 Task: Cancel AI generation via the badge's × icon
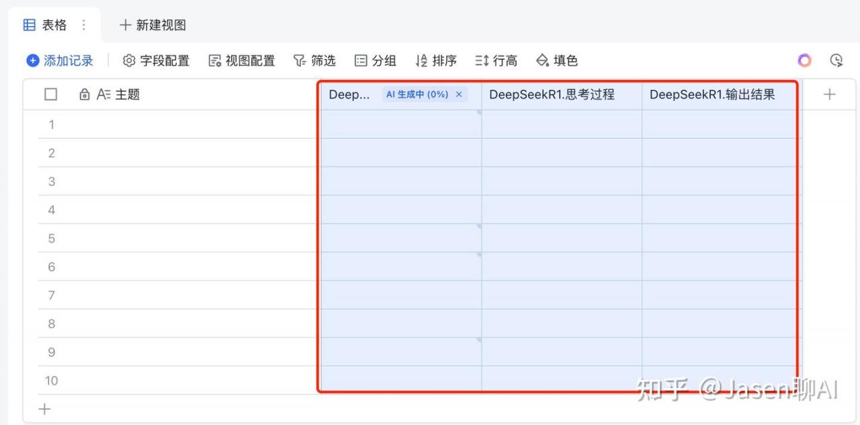[459, 95]
